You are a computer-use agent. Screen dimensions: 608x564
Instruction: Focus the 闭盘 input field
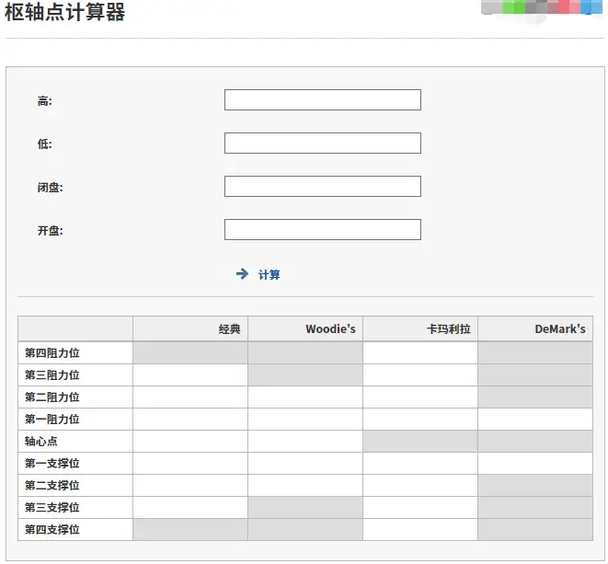point(323,187)
